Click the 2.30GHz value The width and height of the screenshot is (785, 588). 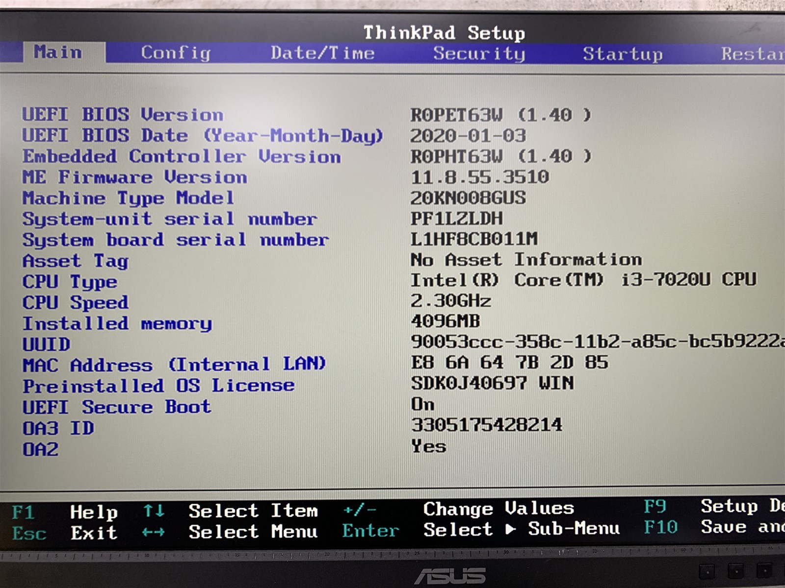click(450, 301)
